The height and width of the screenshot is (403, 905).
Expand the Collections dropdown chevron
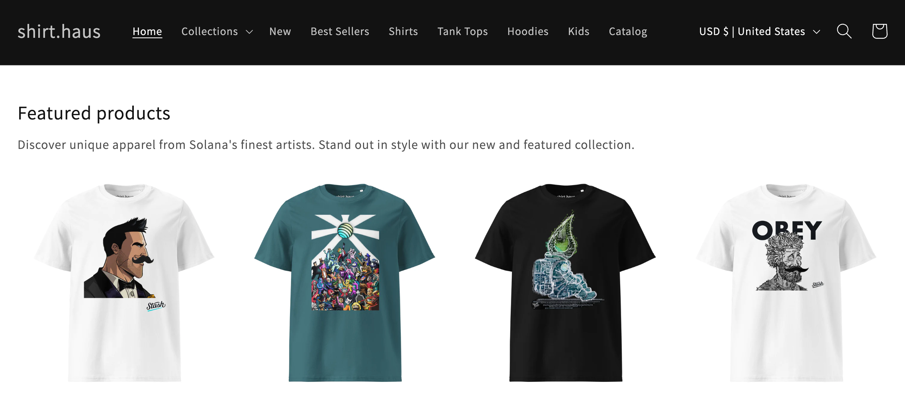[x=250, y=32]
